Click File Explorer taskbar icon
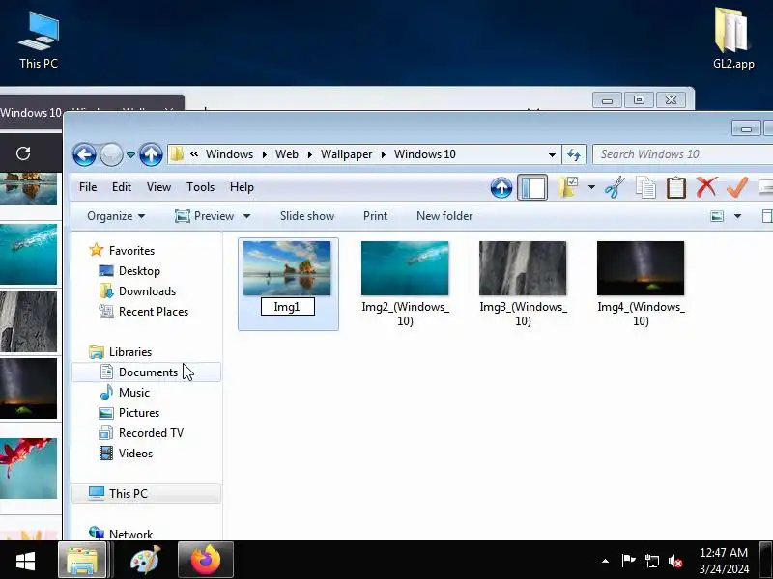The width and height of the screenshot is (773, 579). click(x=82, y=561)
